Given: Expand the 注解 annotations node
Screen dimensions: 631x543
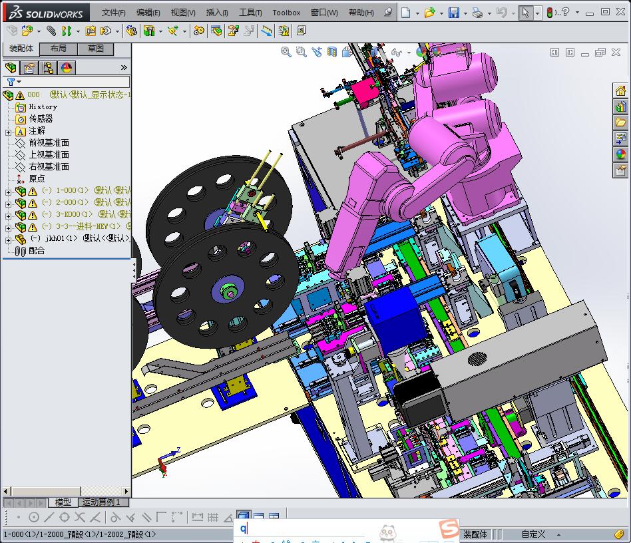Looking at the screenshot, I should coord(8,132).
